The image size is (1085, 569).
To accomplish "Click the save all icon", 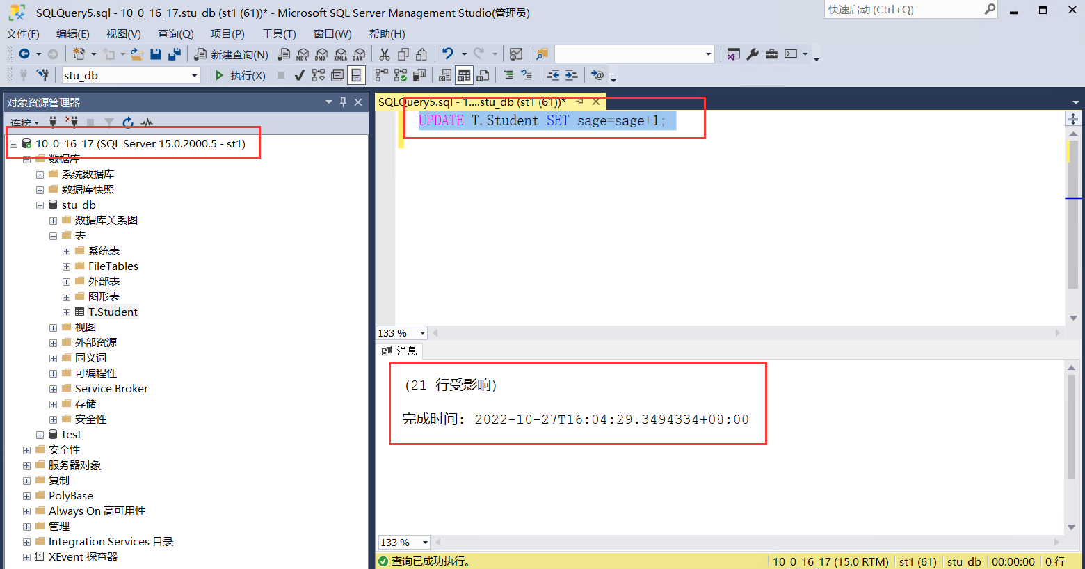I will coord(175,54).
